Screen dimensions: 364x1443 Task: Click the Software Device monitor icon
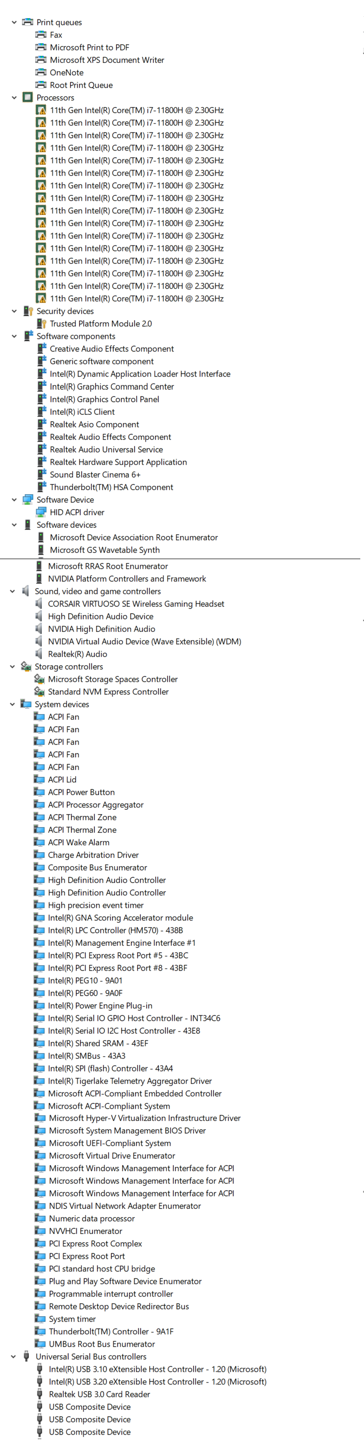point(27,499)
